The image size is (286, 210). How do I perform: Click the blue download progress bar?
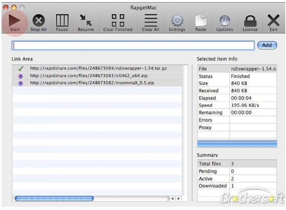pyautogui.click(x=237, y=144)
